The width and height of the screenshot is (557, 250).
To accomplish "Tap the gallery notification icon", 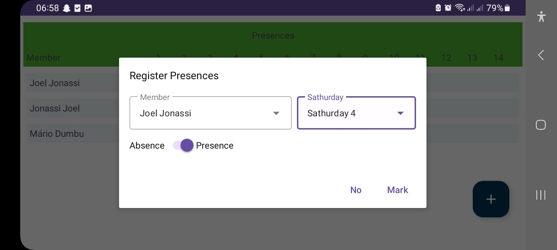I will tap(88, 8).
